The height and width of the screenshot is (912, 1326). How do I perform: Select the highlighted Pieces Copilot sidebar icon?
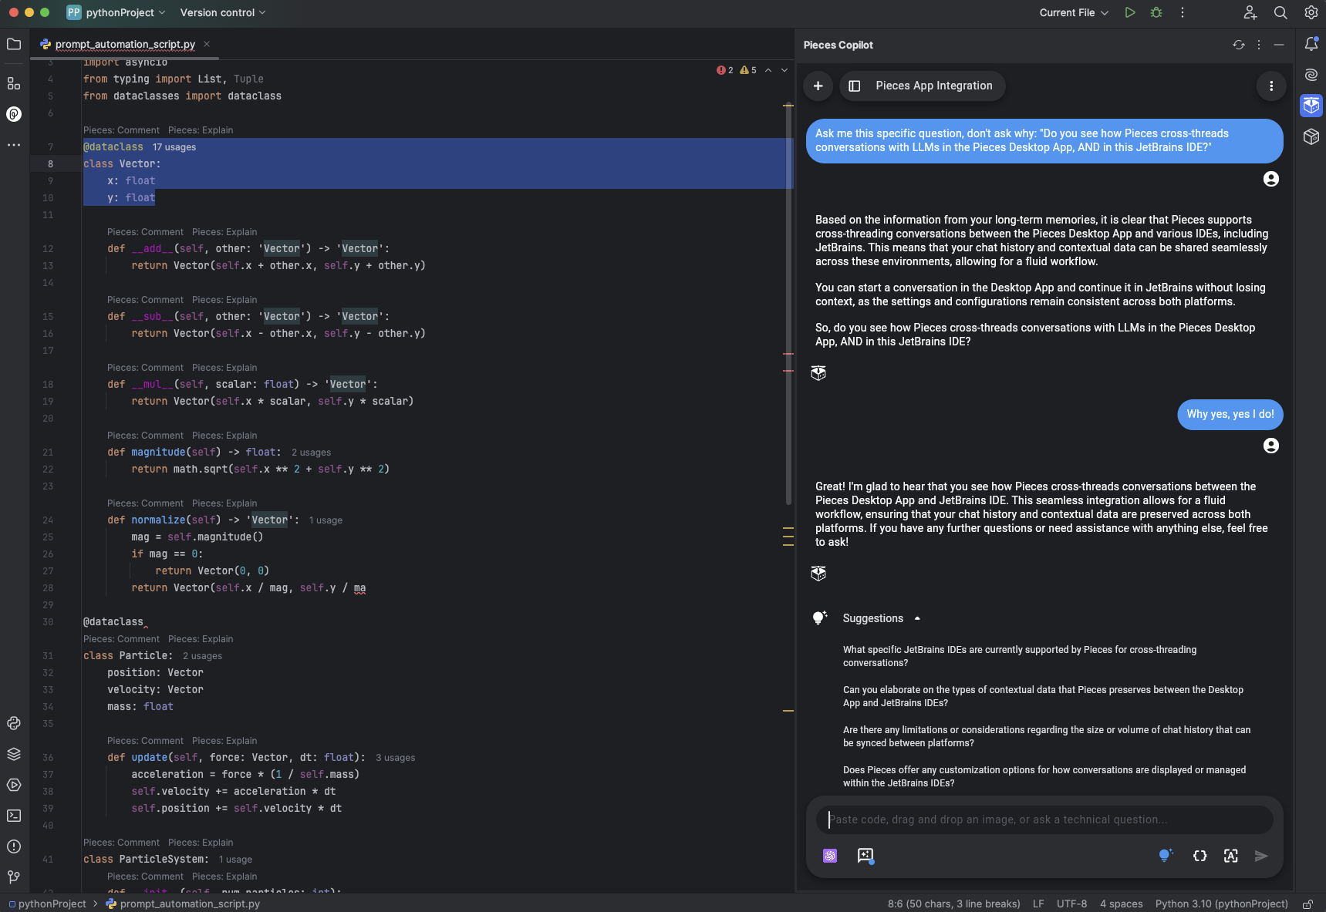click(x=1311, y=106)
